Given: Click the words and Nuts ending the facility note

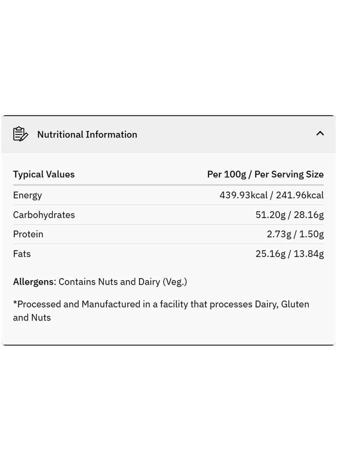Looking at the screenshot, I should coord(32,318).
